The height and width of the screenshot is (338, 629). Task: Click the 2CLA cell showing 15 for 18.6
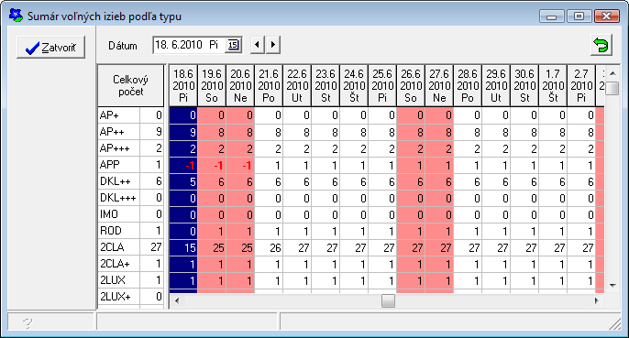coord(183,248)
